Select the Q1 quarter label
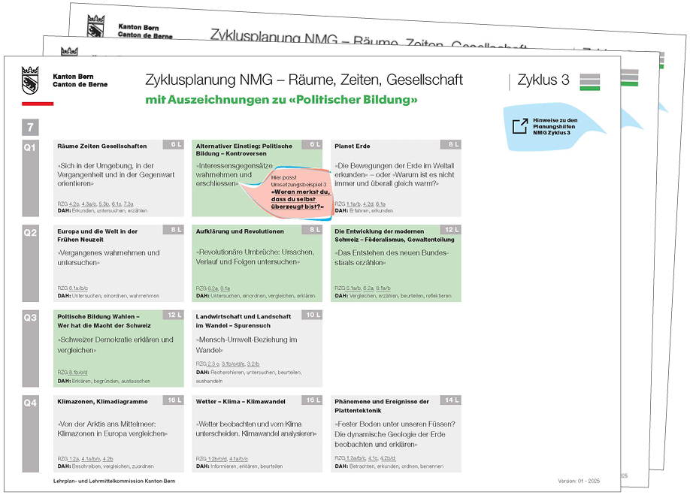The image size is (690, 495). (29, 147)
